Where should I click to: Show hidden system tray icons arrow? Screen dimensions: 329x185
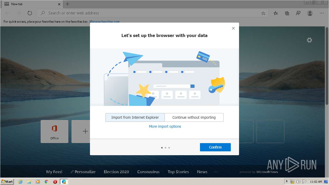click(x=287, y=182)
